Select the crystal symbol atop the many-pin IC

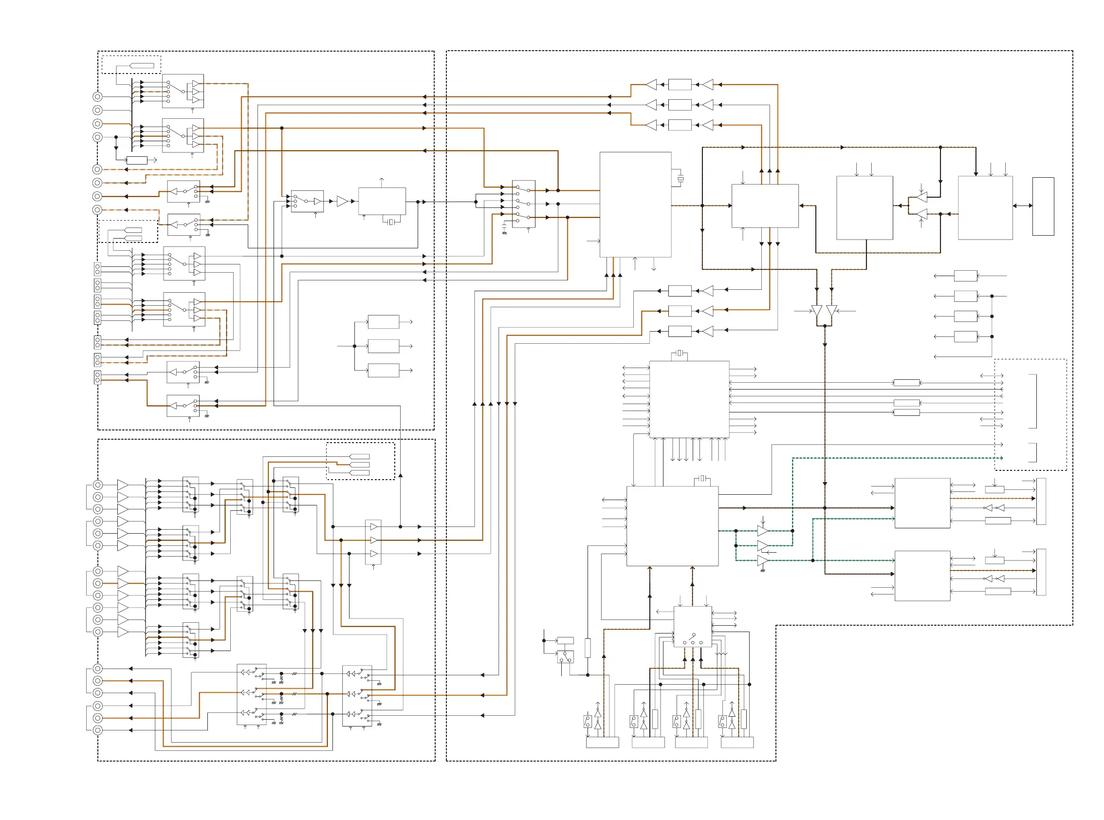click(679, 354)
